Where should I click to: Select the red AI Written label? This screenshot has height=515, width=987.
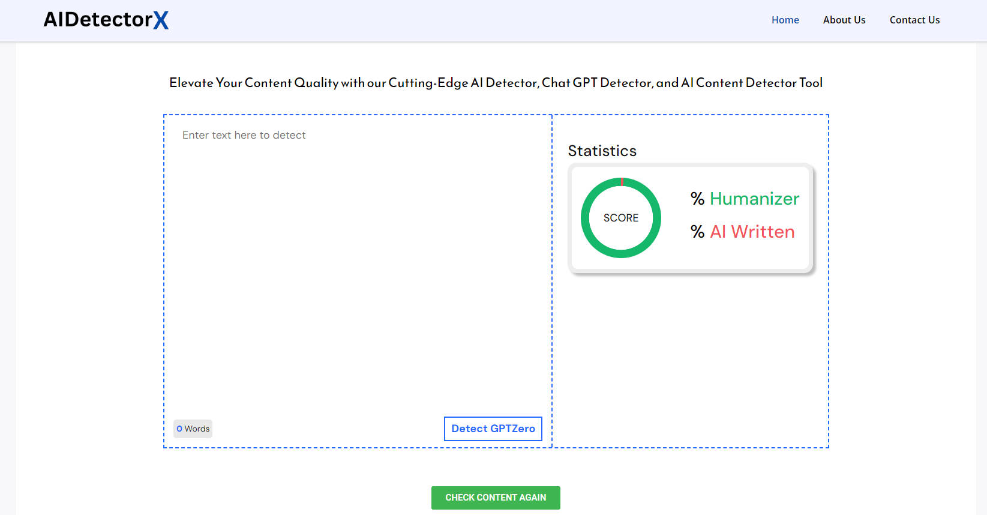[752, 232]
